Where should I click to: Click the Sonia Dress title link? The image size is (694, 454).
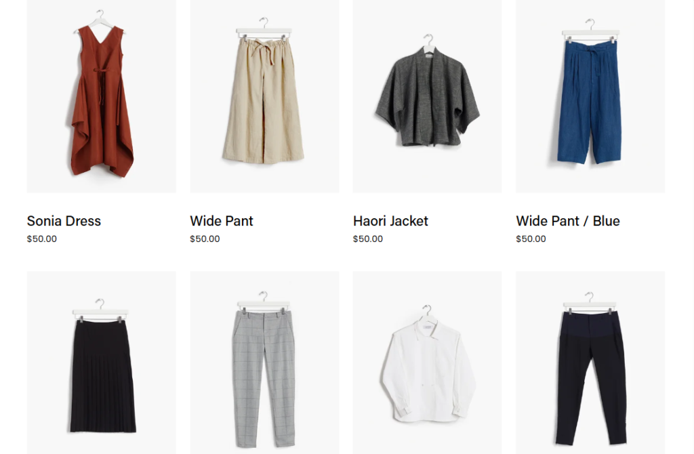(64, 221)
